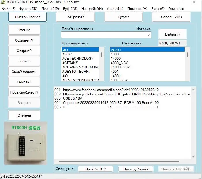Open the Действ? (P) menu
The height and width of the screenshot is (179, 202).
pos(50,9)
